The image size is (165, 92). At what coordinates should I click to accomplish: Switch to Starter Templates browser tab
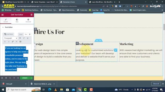(45, 2)
